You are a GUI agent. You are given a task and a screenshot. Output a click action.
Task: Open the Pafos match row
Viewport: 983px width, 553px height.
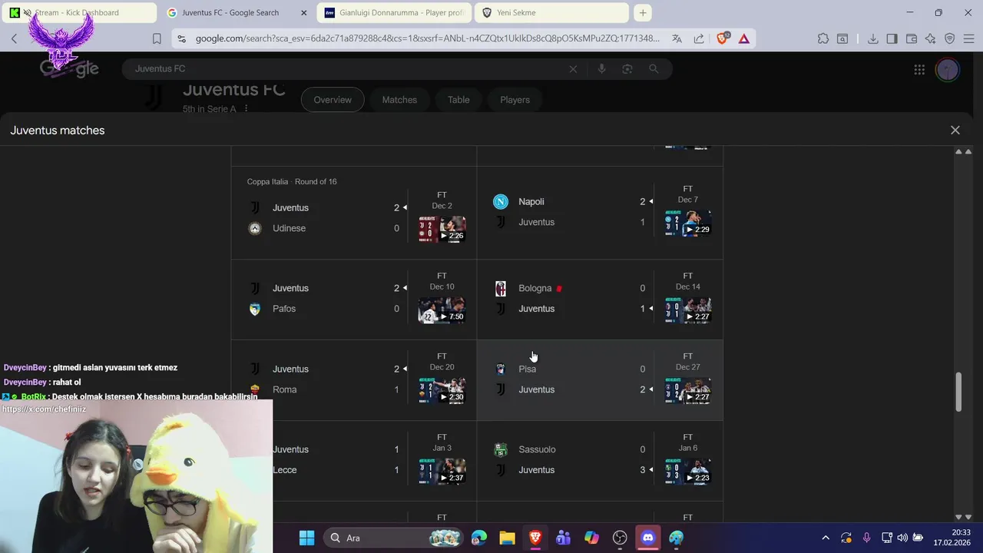[x=354, y=300]
